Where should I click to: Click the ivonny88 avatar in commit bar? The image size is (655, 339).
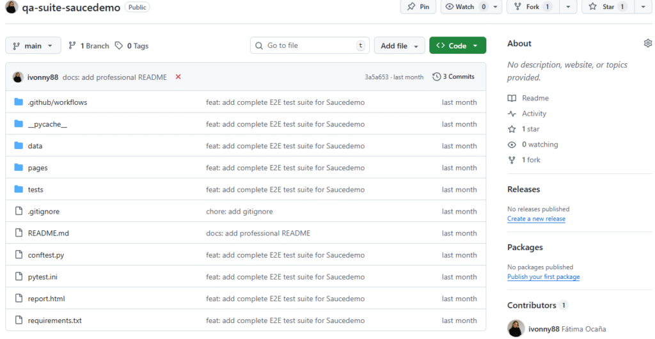[x=18, y=77]
